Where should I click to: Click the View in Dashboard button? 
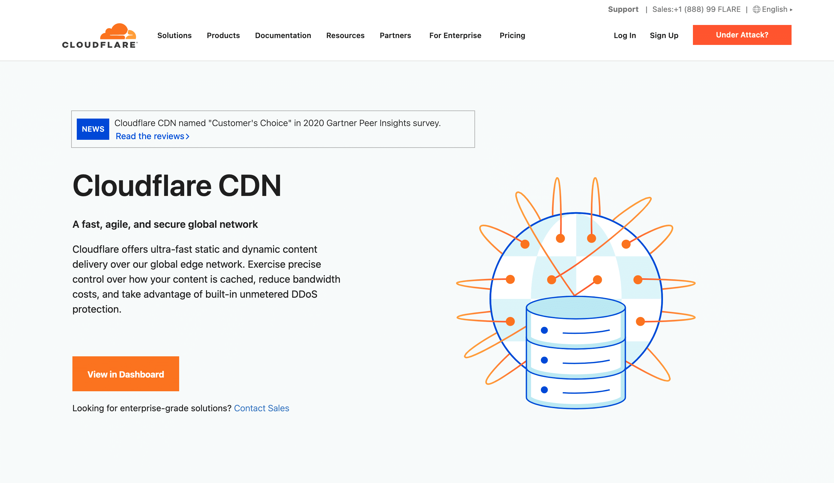tap(126, 374)
